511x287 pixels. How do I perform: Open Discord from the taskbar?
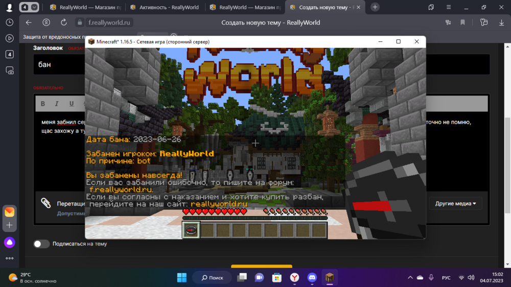coord(312,278)
